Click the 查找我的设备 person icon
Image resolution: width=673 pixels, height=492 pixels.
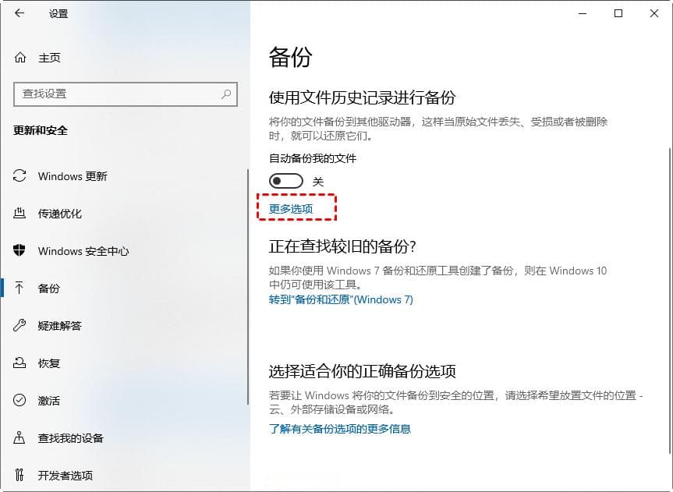point(19,437)
